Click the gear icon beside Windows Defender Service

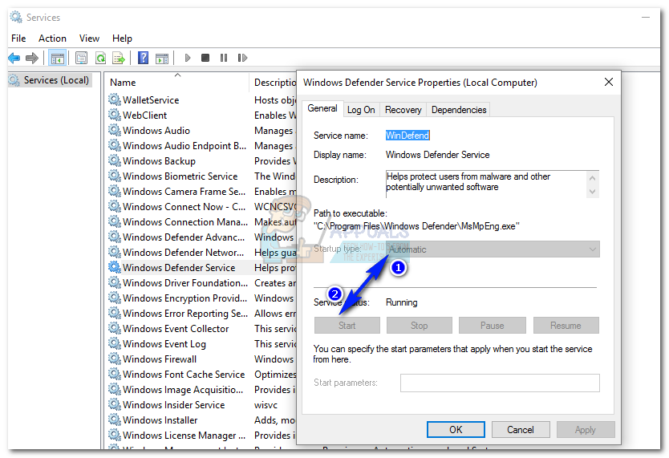115,267
